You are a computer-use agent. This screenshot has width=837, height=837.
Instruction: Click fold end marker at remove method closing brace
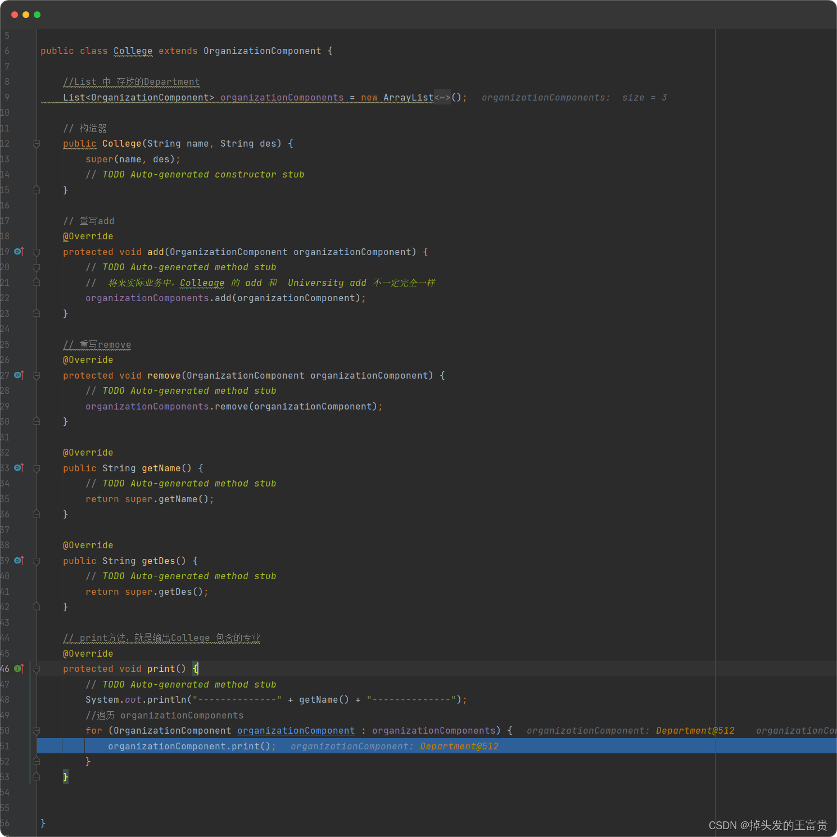click(x=37, y=421)
